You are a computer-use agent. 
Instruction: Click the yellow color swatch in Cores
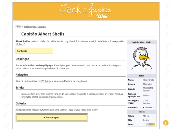pos(154,124)
